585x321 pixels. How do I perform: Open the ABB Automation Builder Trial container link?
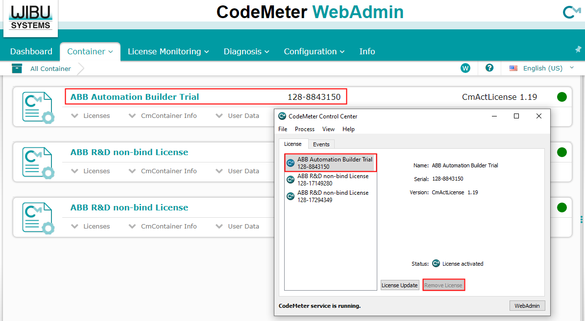pos(135,97)
